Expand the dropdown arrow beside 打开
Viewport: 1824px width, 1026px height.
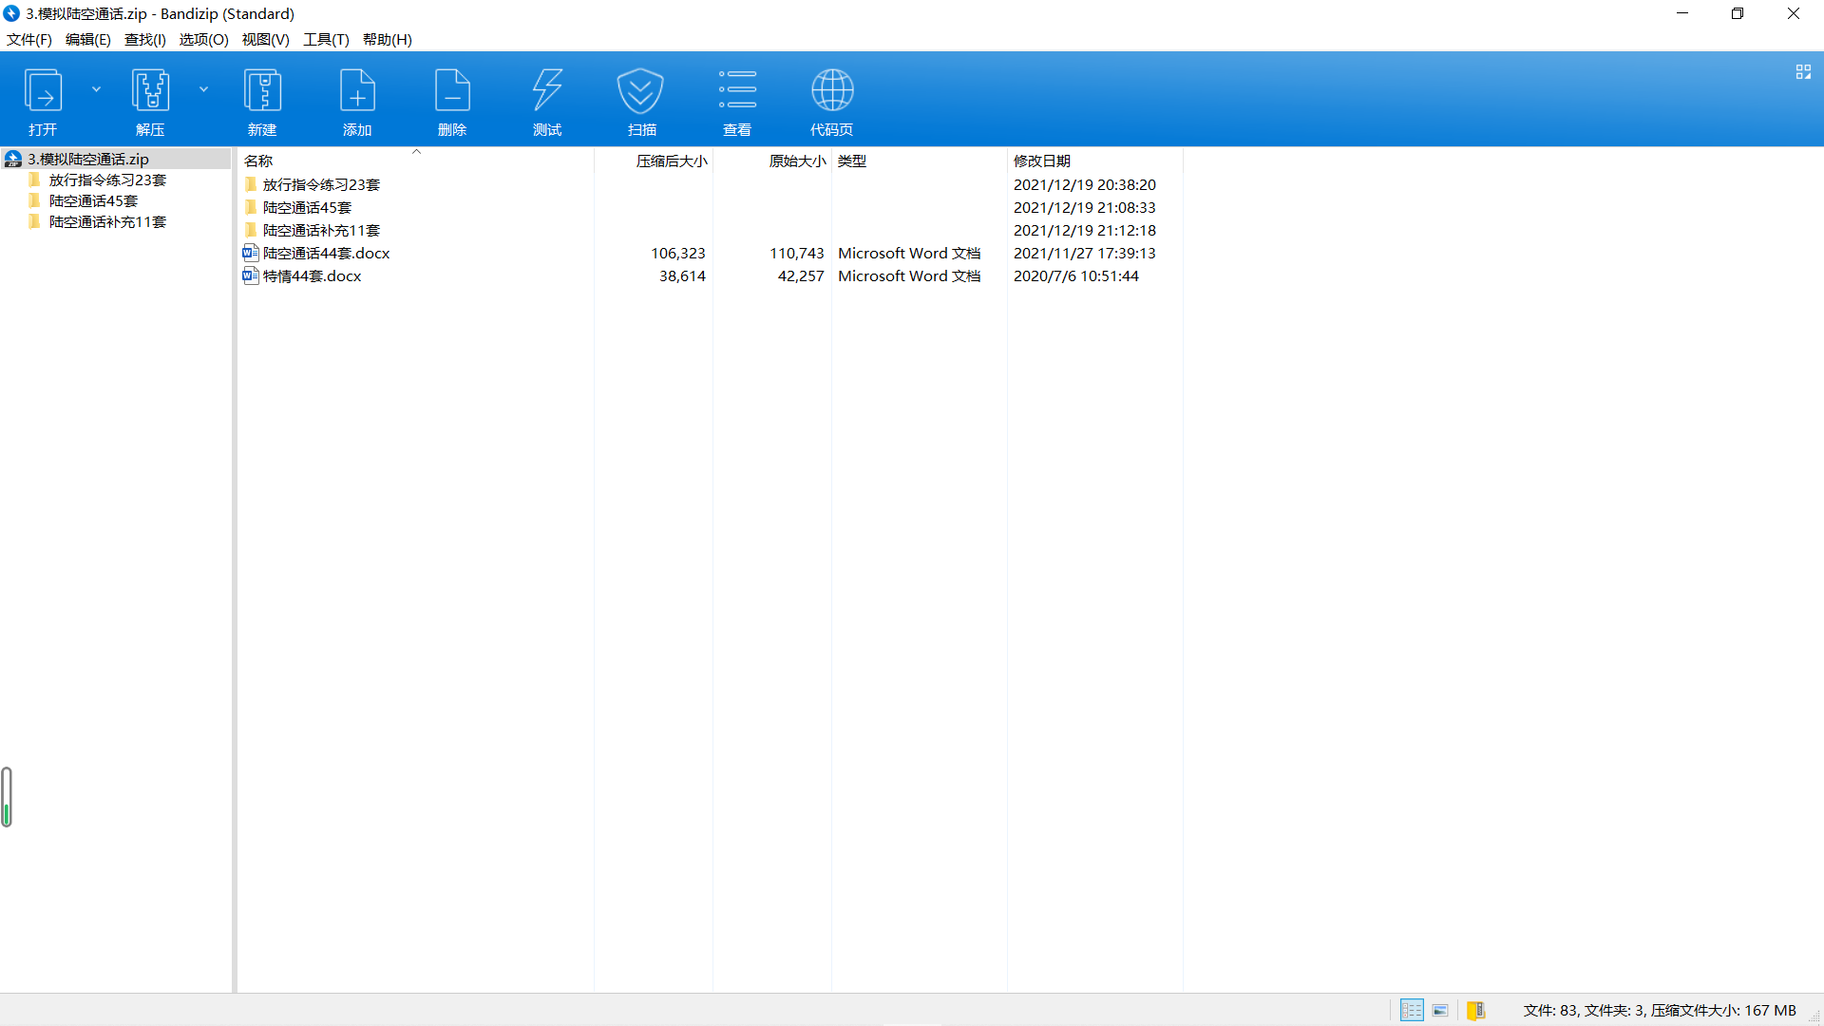96,89
